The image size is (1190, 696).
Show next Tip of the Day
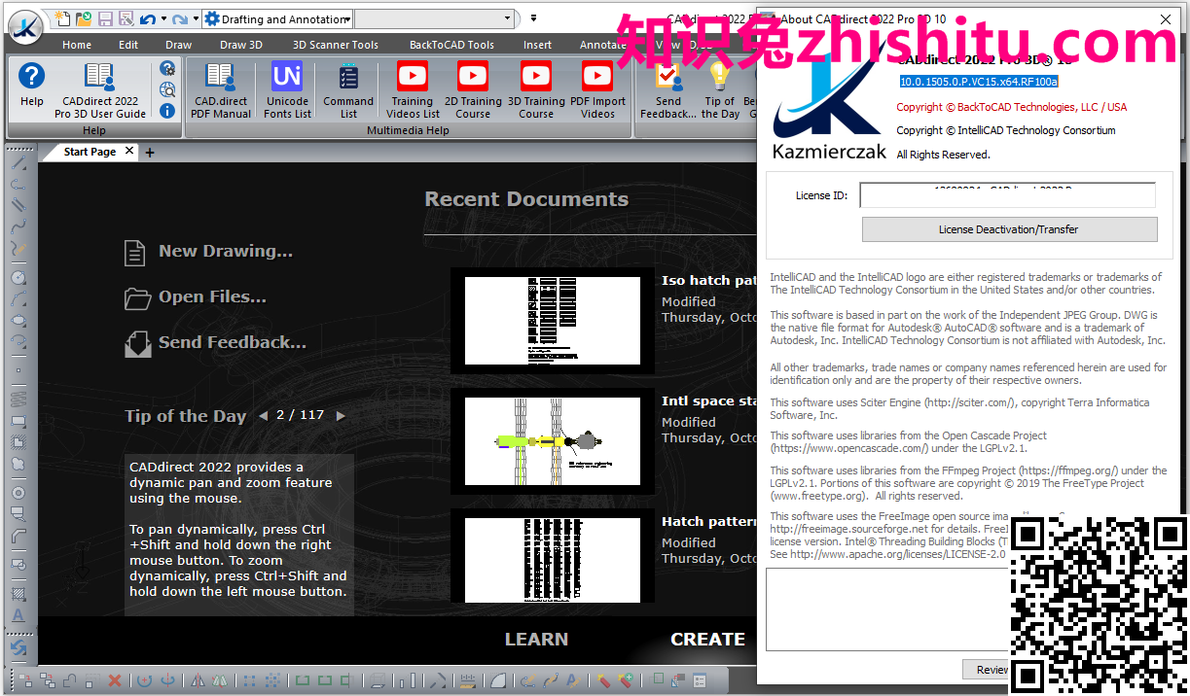tap(341, 416)
